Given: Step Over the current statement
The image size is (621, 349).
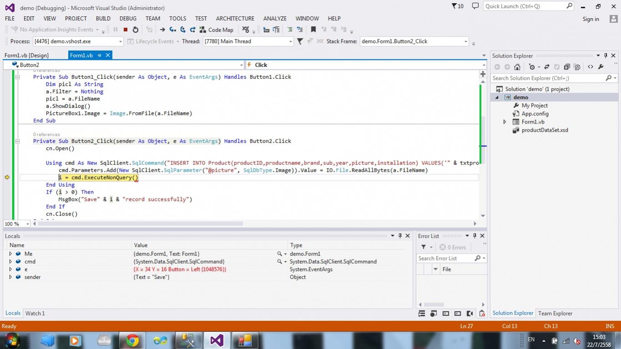Looking at the screenshot, I should click(x=183, y=30).
